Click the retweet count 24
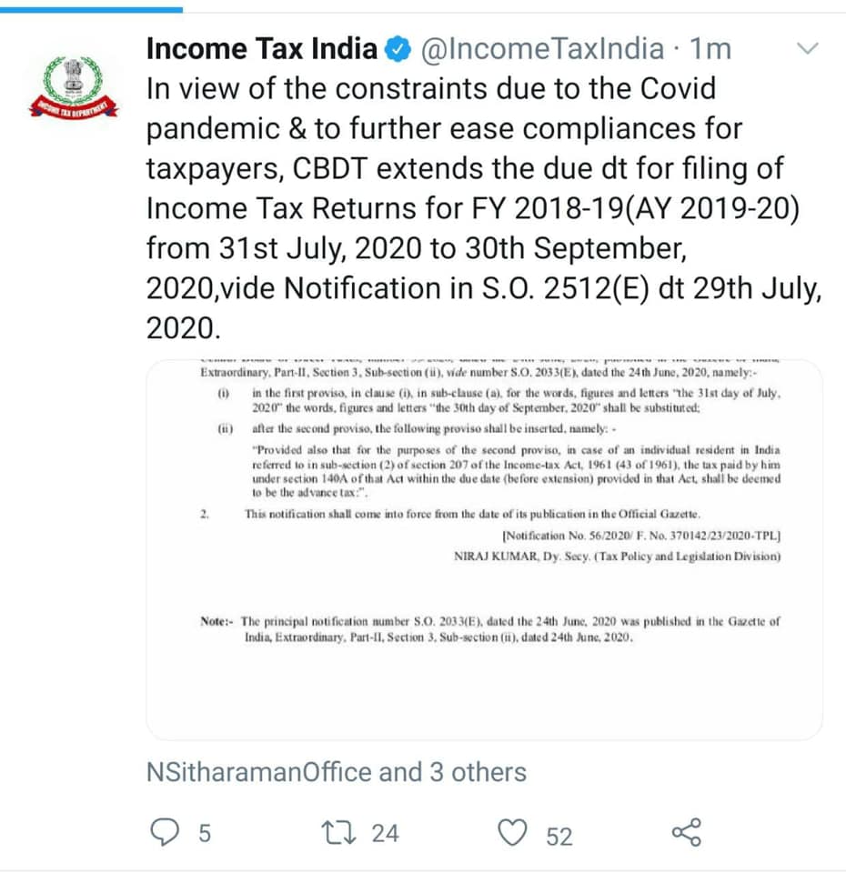 (386, 834)
